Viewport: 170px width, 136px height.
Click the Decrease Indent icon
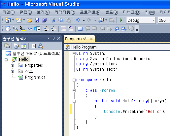pyautogui.click(x=47, y=29)
